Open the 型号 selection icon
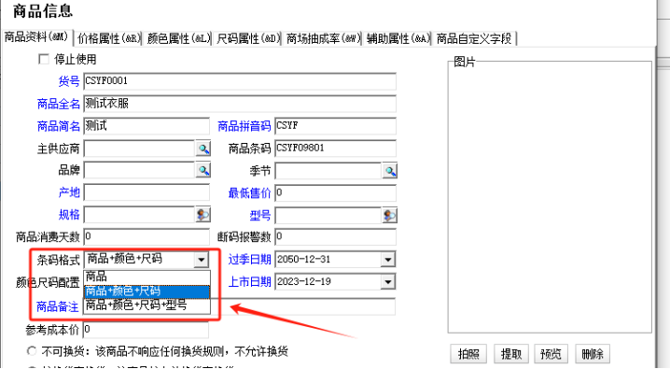670x369 pixels. click(390, 215)
